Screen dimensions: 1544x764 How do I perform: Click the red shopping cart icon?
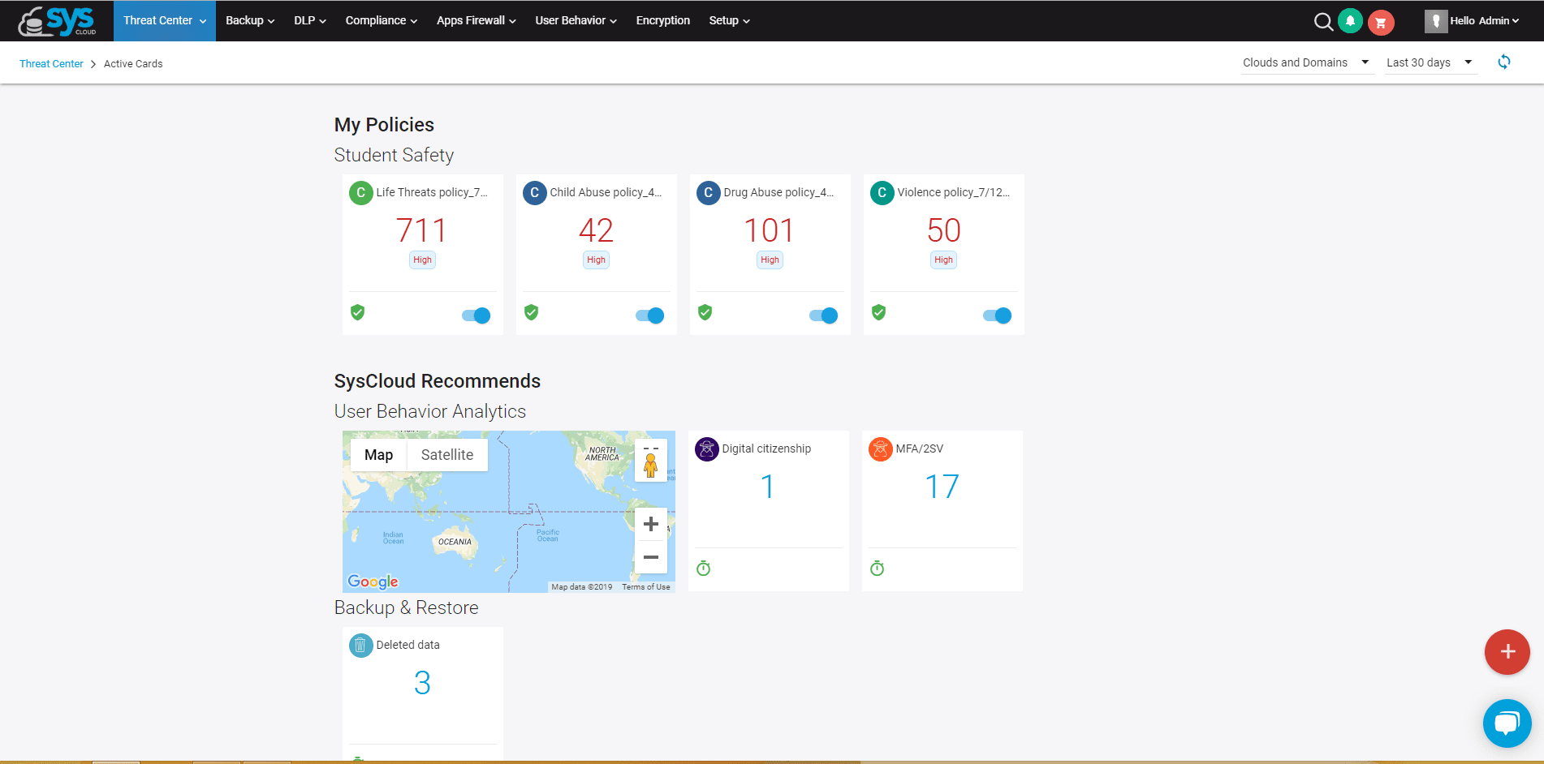(1379, 22)
